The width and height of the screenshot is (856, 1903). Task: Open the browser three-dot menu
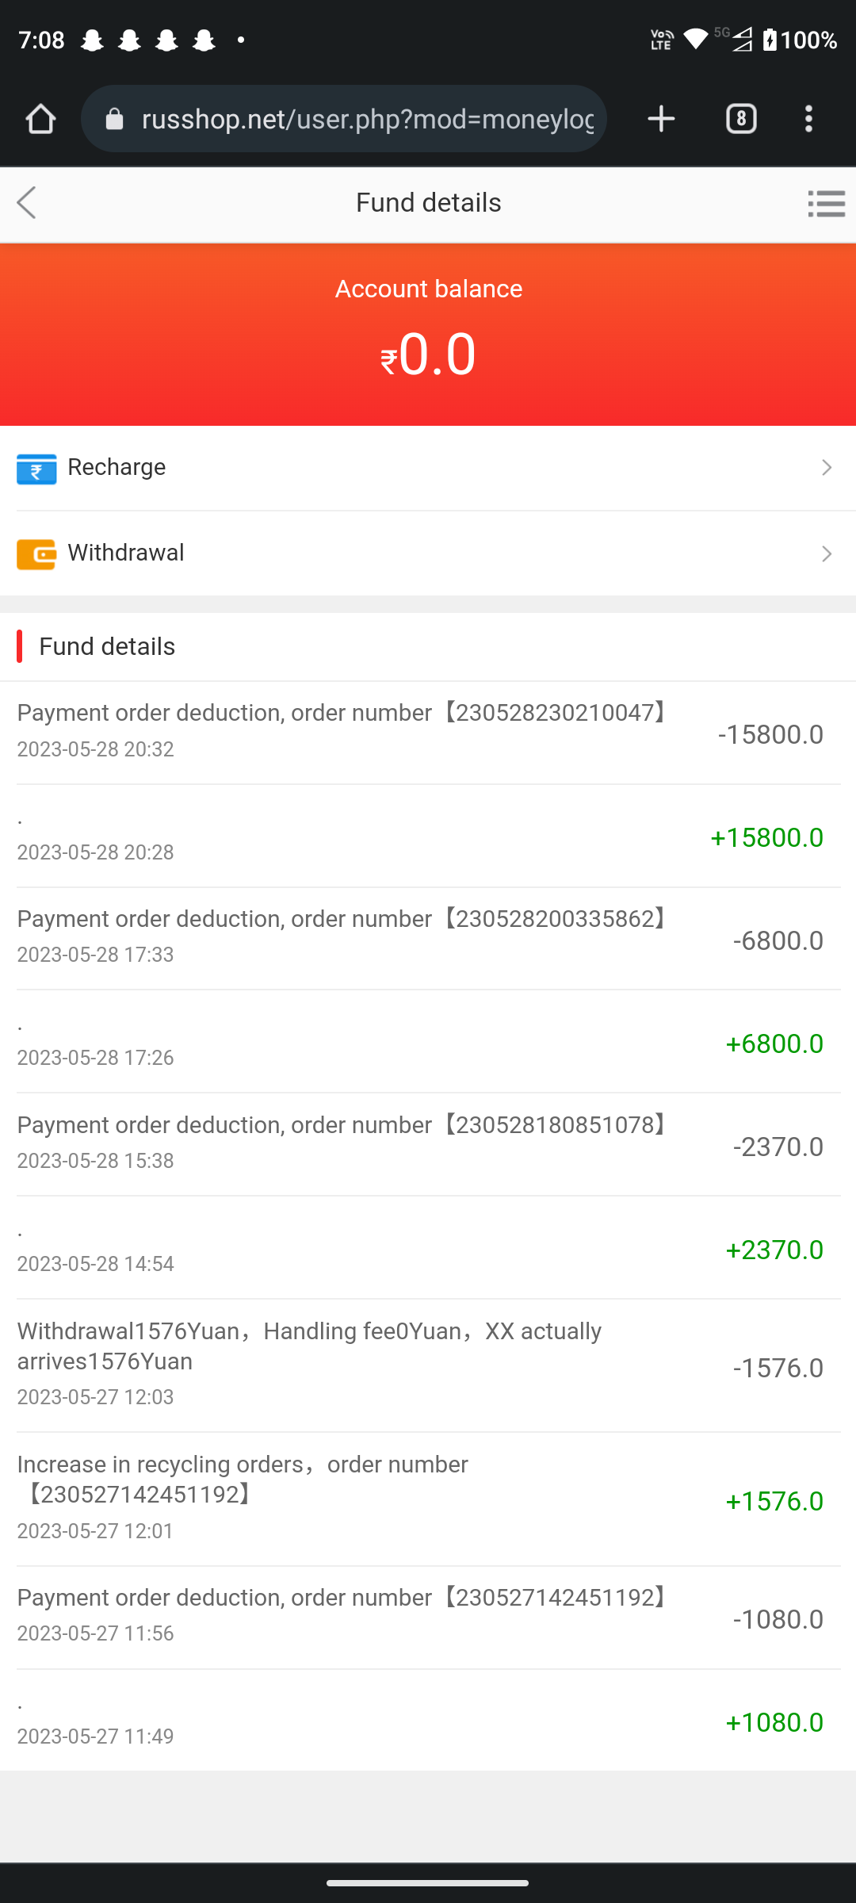pos(808,119)
